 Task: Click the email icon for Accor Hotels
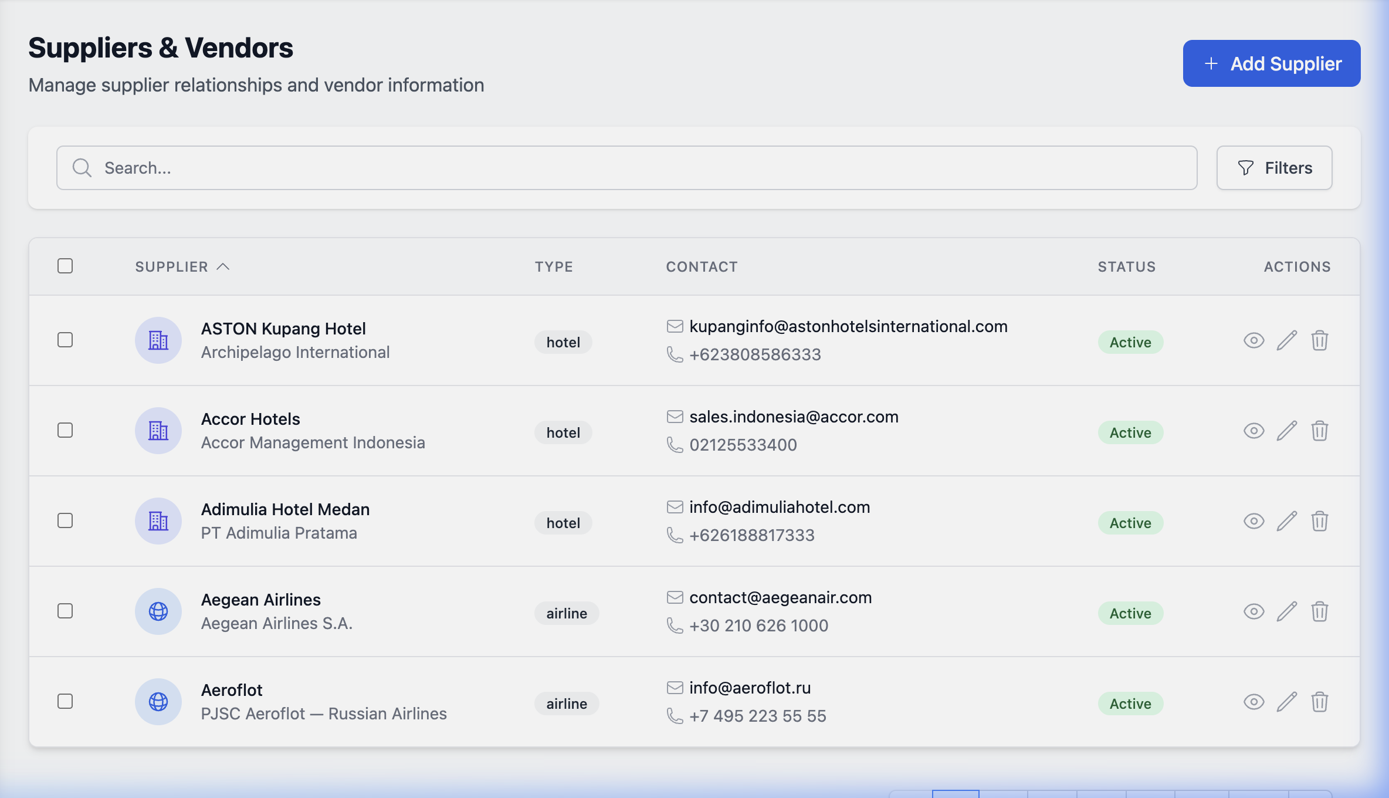[x=675, y=417]
